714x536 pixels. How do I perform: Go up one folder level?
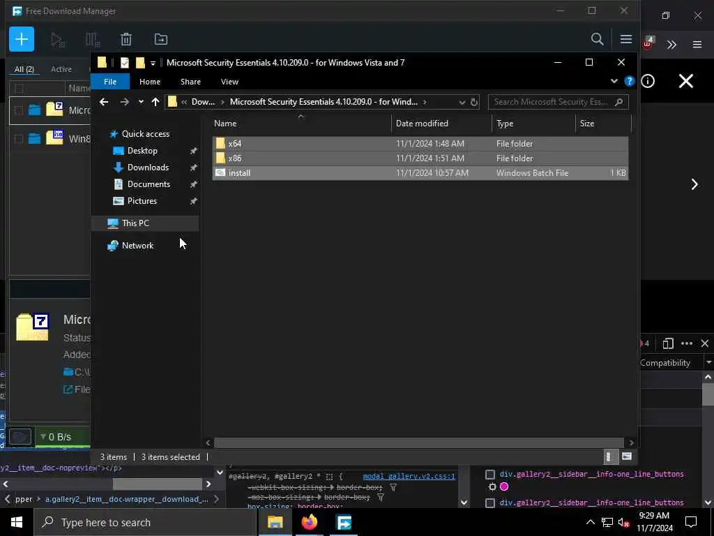[x=155, y=102]
